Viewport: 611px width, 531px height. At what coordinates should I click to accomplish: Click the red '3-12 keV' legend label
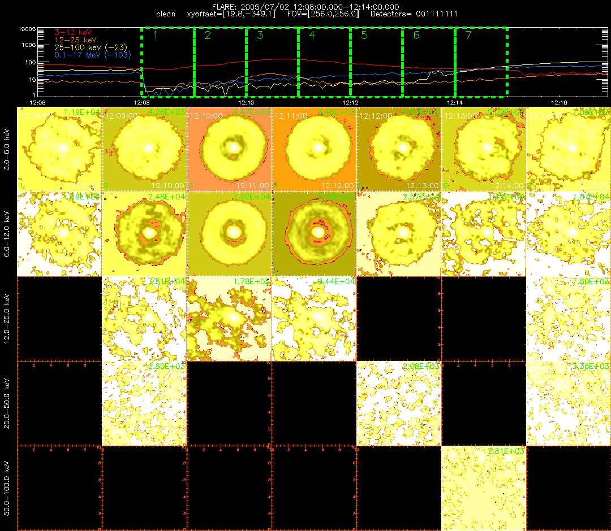73,32
